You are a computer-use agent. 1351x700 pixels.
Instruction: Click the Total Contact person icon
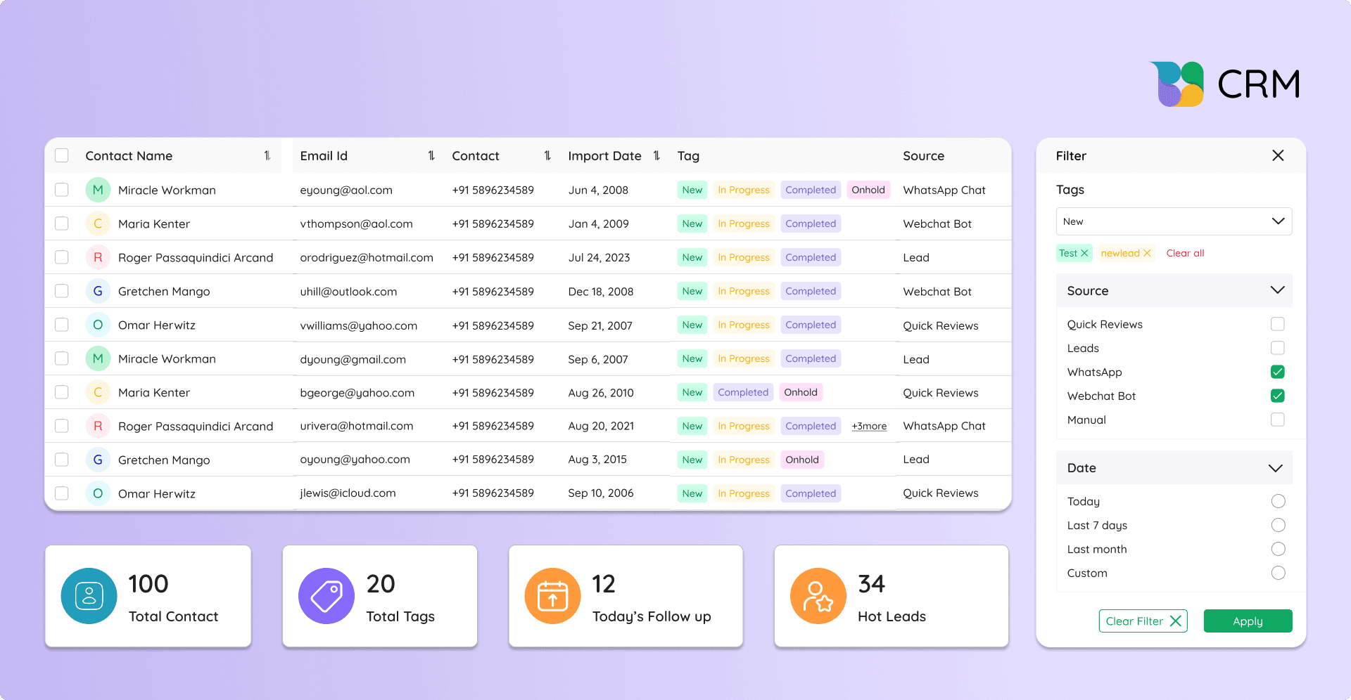[88, 595]
